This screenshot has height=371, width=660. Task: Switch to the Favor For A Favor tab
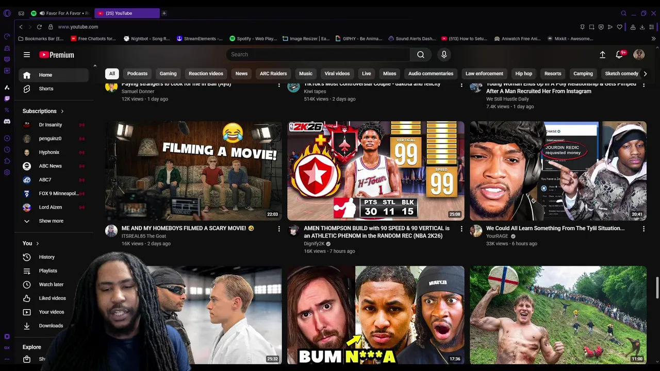pos(60,13)
